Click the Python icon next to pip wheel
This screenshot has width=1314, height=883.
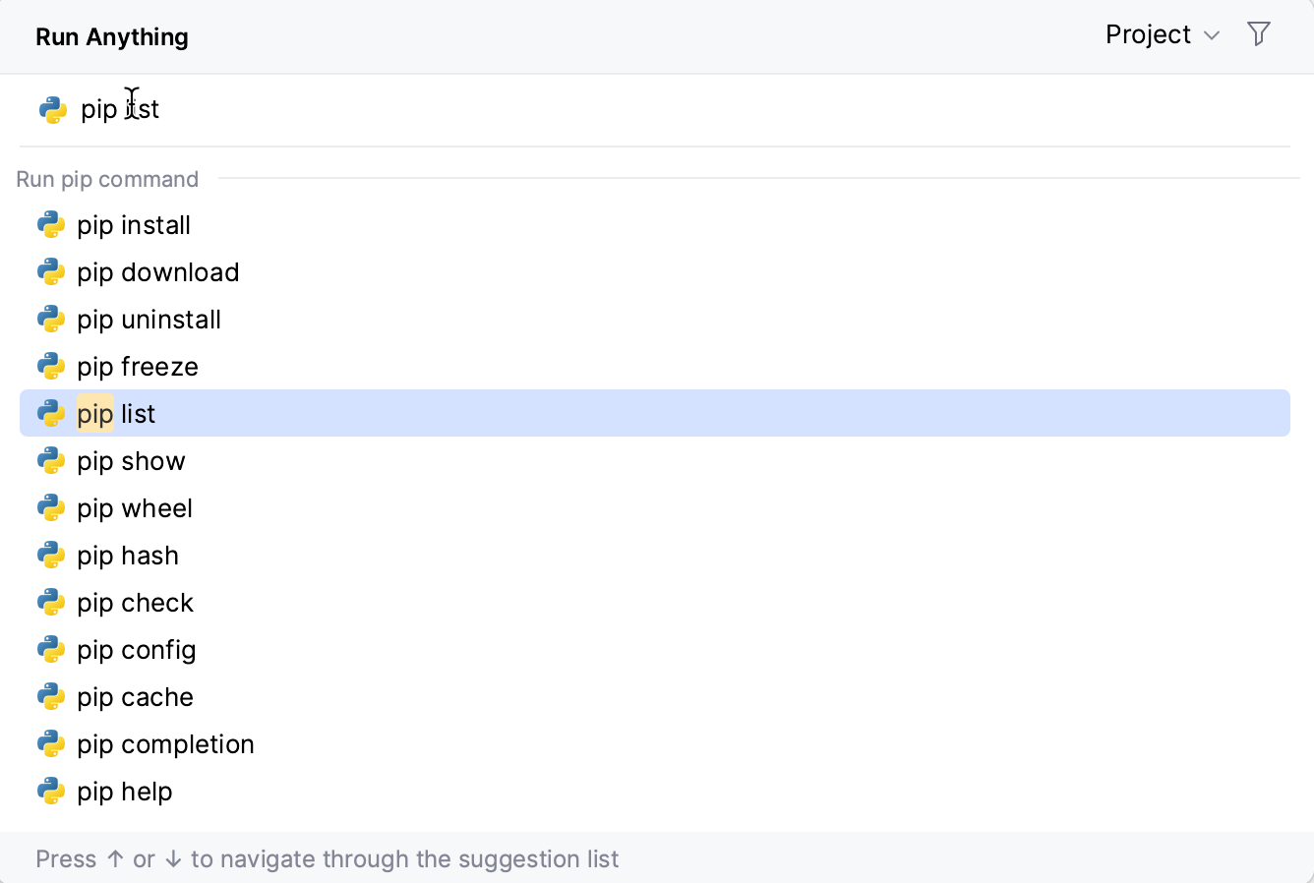(51, 508)
